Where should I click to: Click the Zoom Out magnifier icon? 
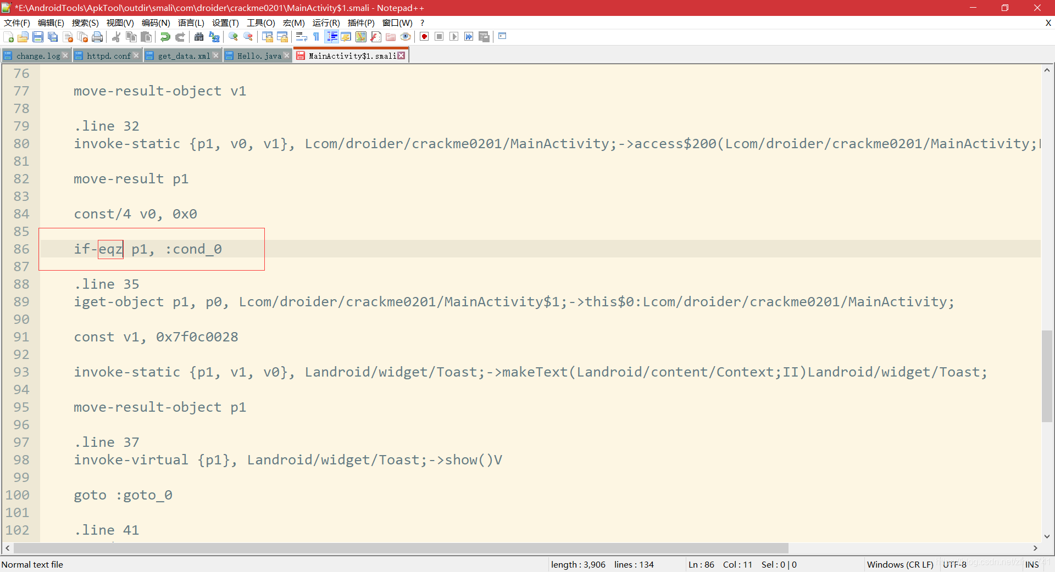point(248,37)
